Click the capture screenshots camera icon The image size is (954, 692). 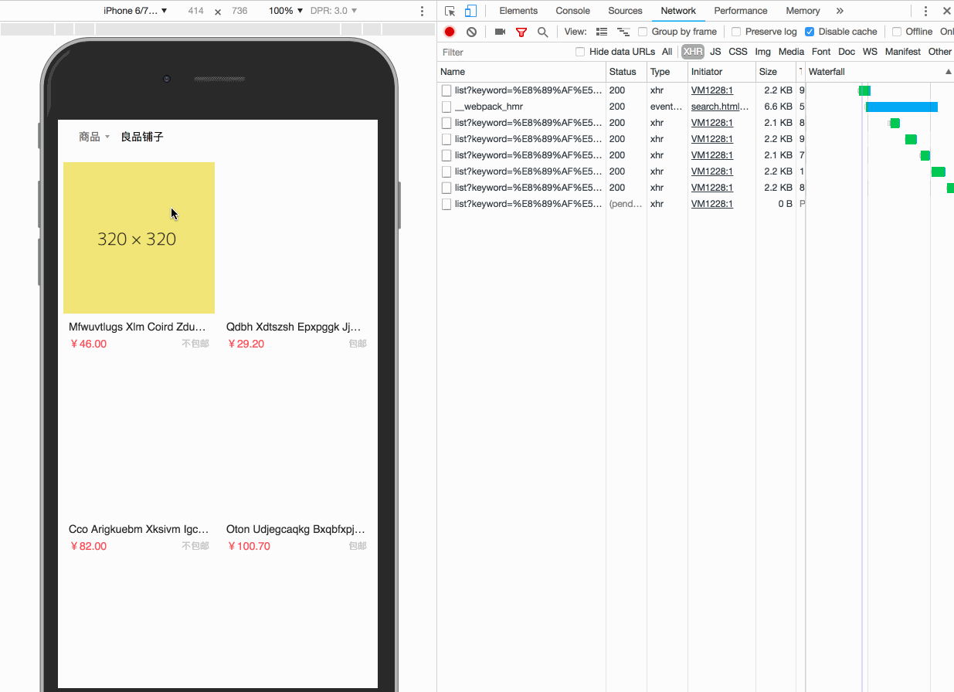click(500, 32)
